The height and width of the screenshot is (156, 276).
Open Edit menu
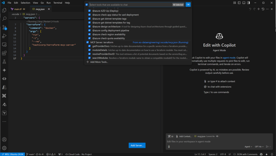[16, 3]
